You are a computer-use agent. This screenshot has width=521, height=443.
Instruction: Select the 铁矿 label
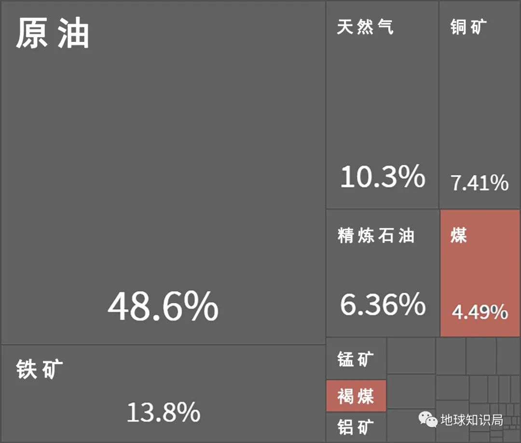point(40,369)
